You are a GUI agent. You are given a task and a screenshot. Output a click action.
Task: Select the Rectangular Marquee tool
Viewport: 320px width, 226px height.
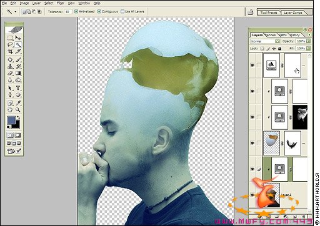tap(10, 38)
